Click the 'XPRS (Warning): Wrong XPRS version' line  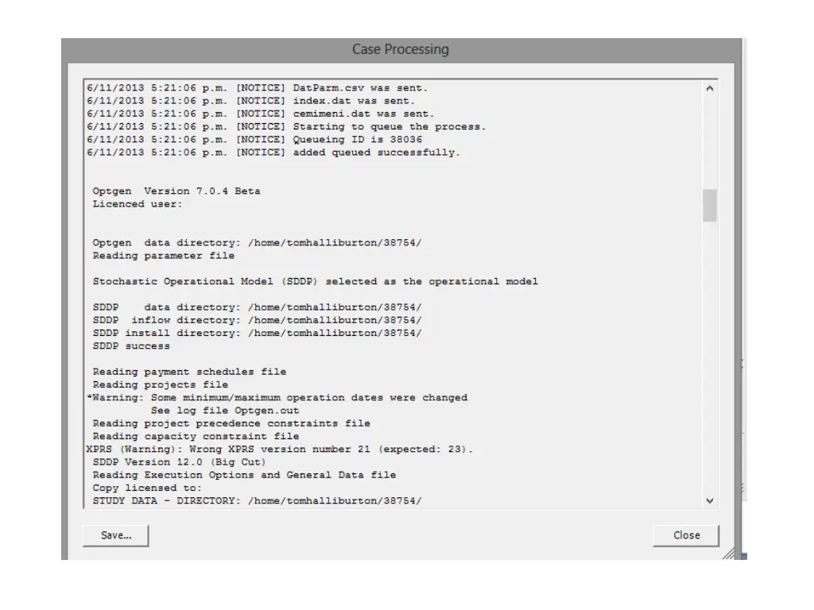280,450
